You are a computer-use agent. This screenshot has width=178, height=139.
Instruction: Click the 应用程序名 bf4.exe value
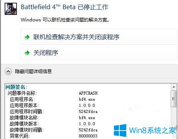coord(87,99)
